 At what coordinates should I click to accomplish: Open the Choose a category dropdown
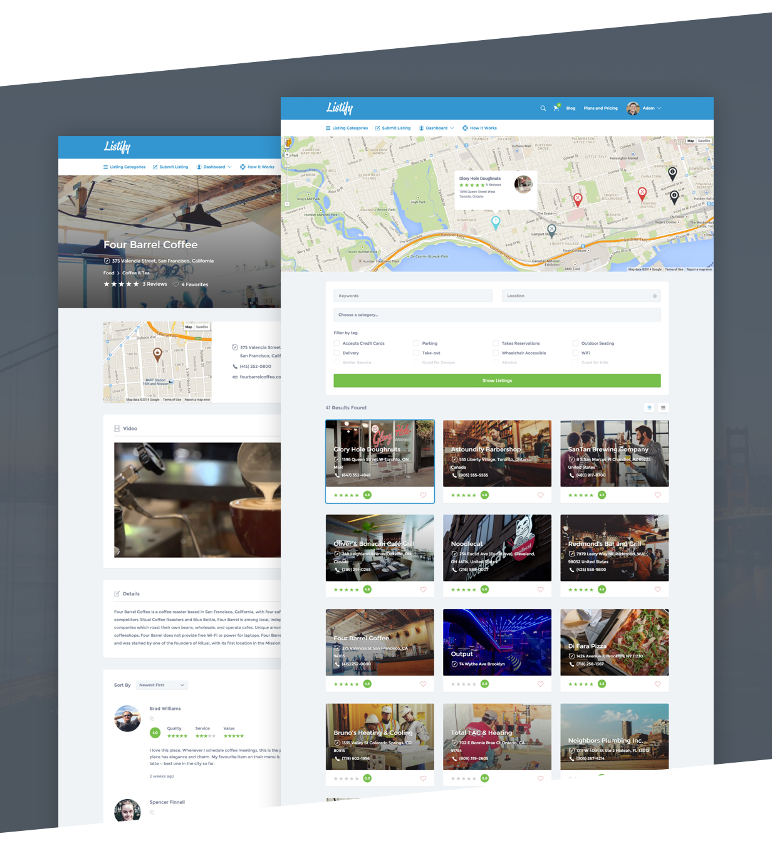click(x=497, y=315)
